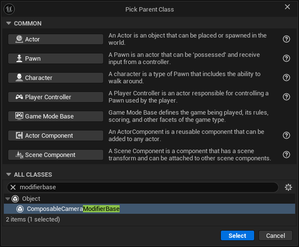Collapse the All Classes section
Screen dimensions: 299x247
[9, 175]
